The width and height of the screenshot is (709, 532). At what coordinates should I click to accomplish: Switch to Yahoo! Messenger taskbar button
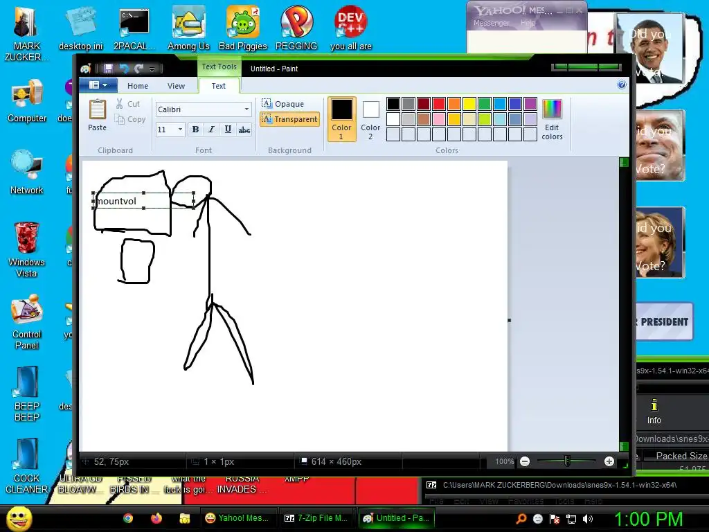237,518
